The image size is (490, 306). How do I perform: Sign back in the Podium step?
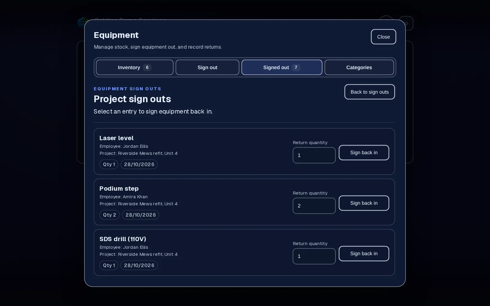point(364,203)
